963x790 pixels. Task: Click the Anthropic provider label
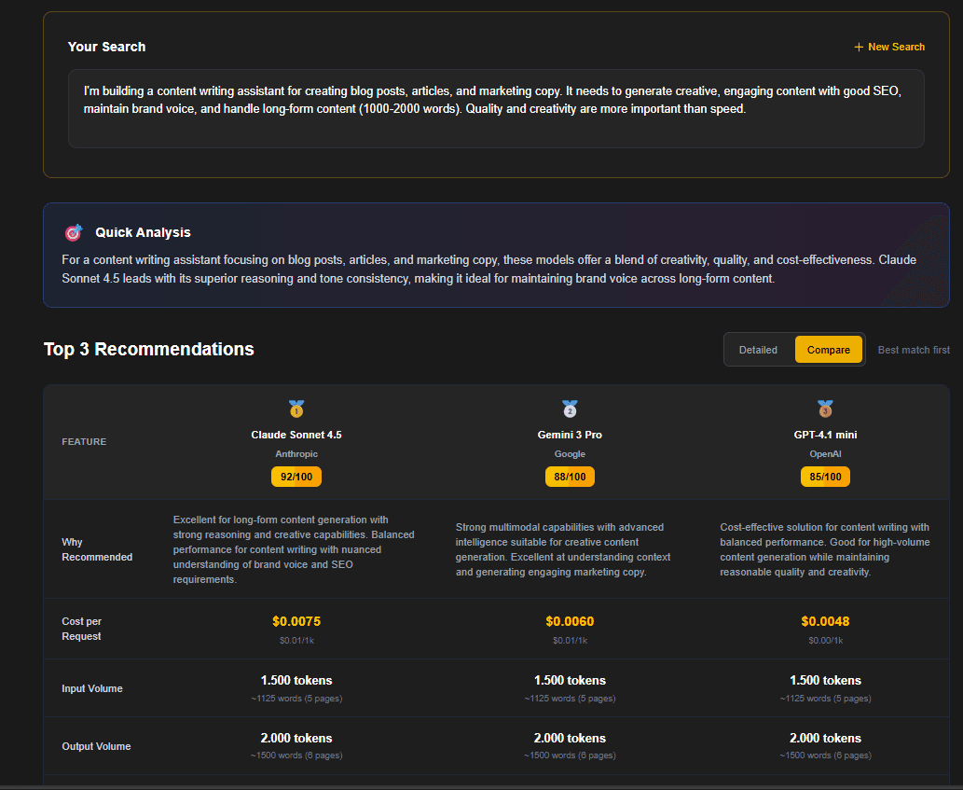tap(296, 454)
